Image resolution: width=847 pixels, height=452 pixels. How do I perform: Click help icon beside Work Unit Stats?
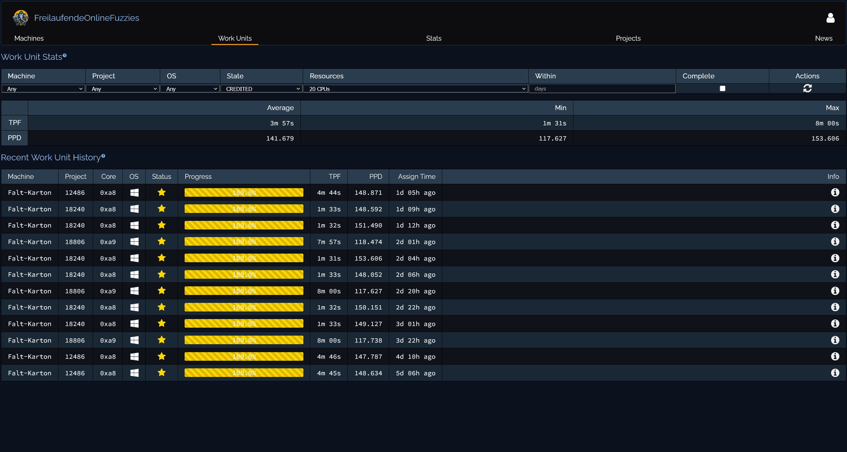coord(65,56)
